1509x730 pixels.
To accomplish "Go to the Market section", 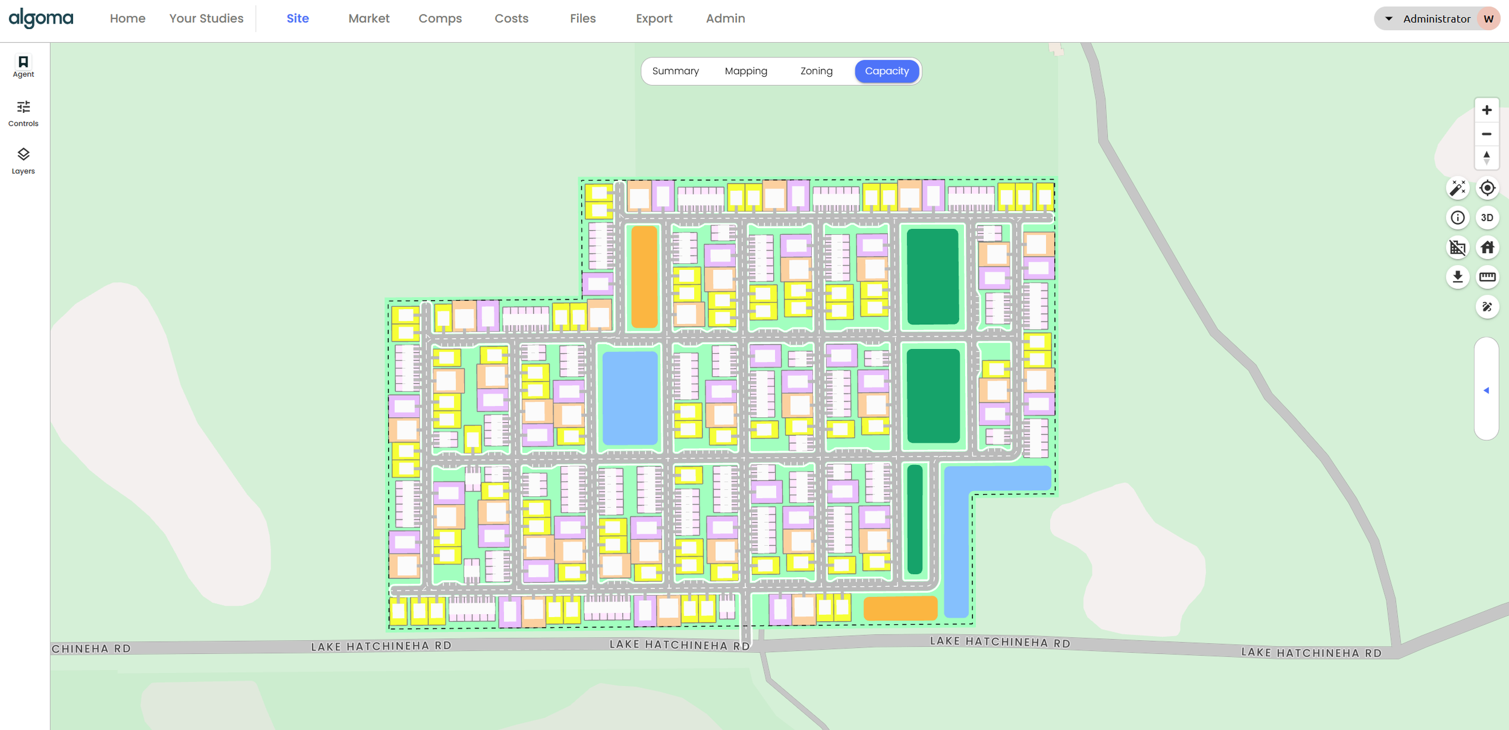I will (x=369, y=19).
